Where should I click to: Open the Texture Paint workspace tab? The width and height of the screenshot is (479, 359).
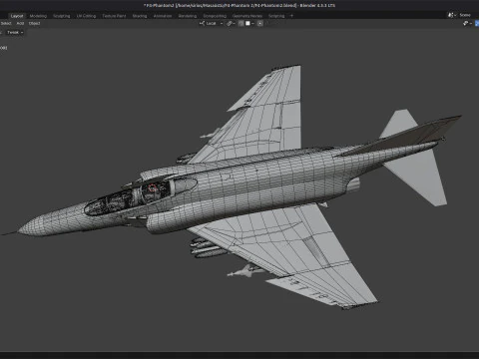pos(114,16)
